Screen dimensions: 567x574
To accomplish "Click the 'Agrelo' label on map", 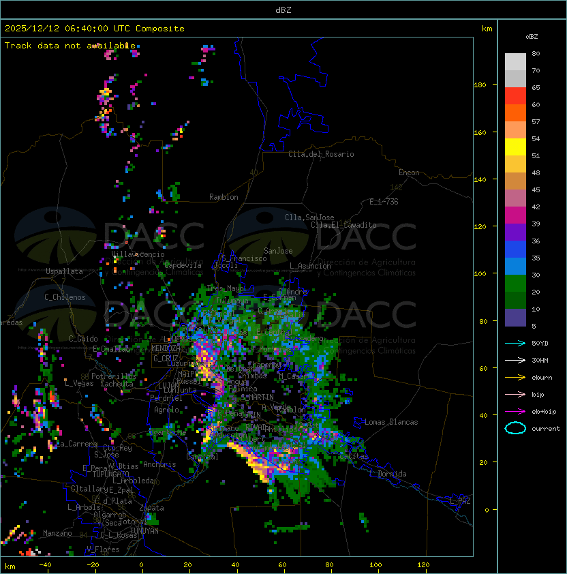I will click(x=166, y=410).
